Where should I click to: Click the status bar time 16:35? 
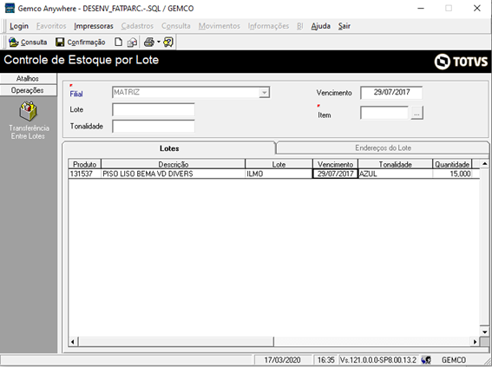[x=325, y=360]
